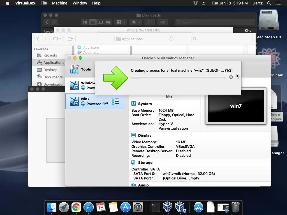287x215 pixels.
Task: Open Calendar from the Dock
Action: [x=101, y=207]
